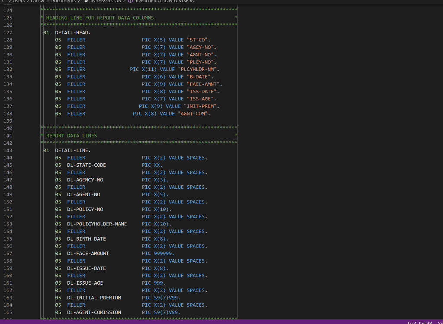Click FILLER on line 144

76,158
